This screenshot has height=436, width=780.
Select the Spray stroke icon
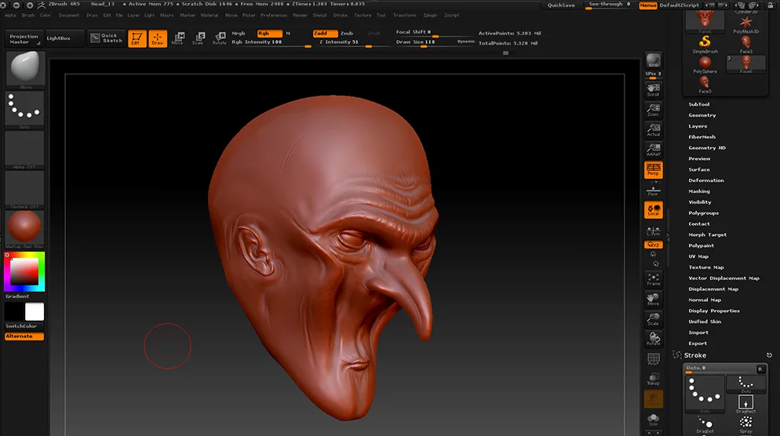(745, 424)
